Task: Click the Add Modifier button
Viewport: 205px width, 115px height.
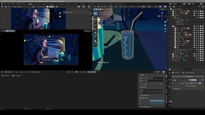Action: [x=188, y=77]
